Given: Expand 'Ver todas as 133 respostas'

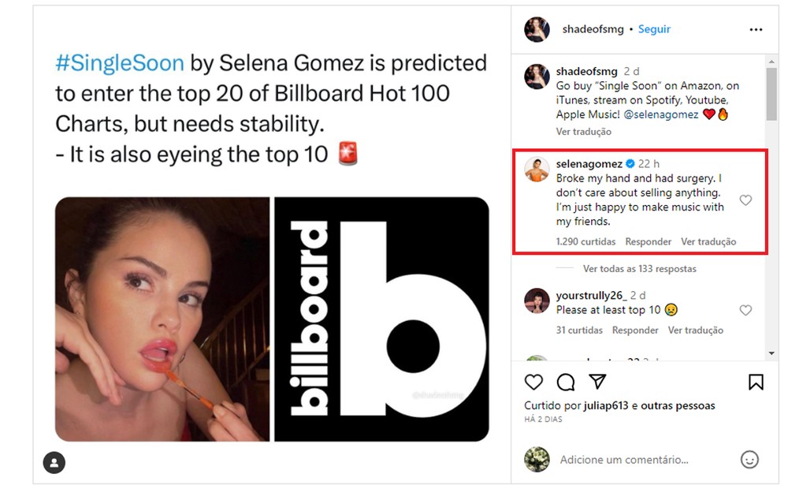Looking at the screenshot, I should [639, 268].
